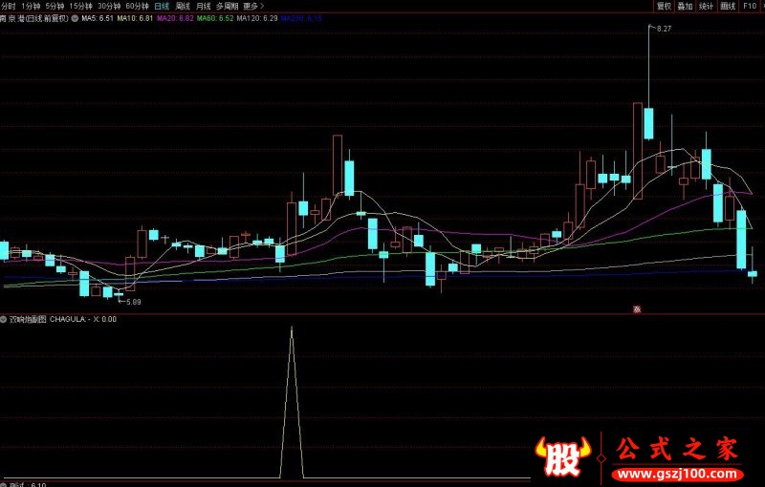
Task: Expand the main chart indicator arrow icon
Action: (76, 18)
